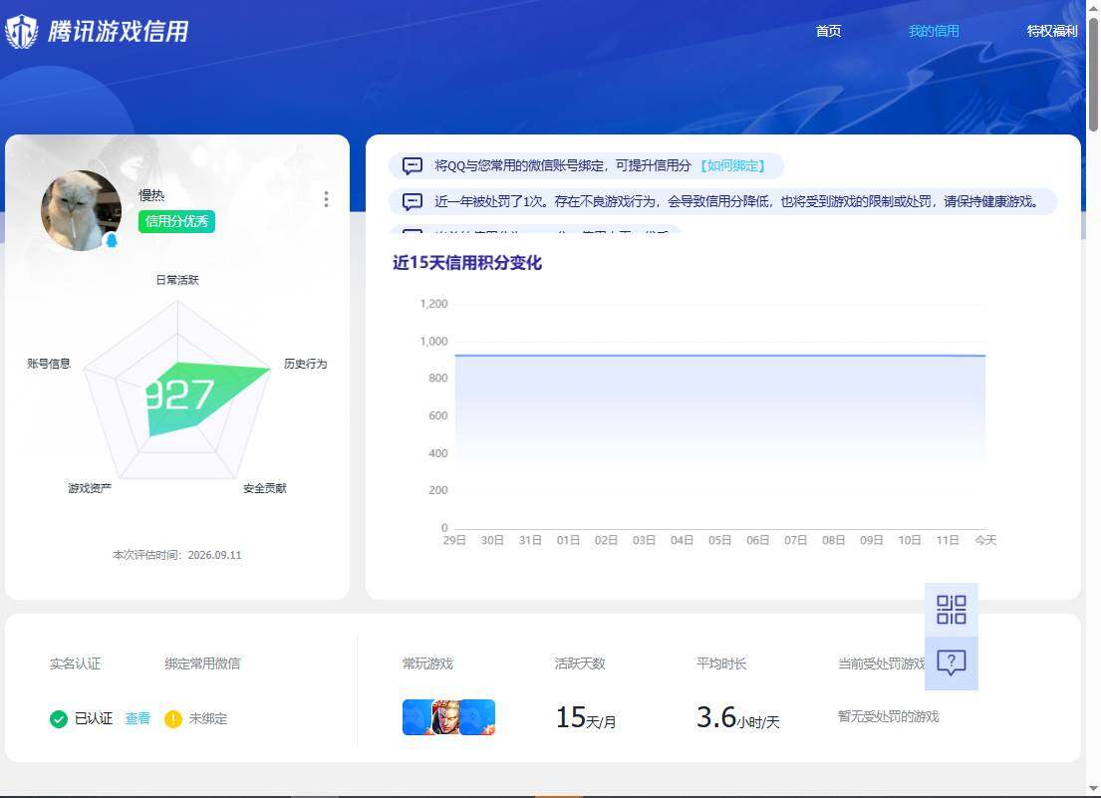Click the 实名认证 label

point(75,664)
